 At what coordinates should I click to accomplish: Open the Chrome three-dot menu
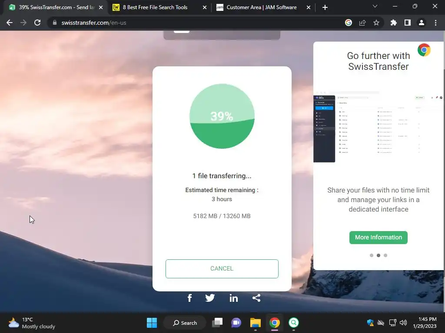point(435,23)
